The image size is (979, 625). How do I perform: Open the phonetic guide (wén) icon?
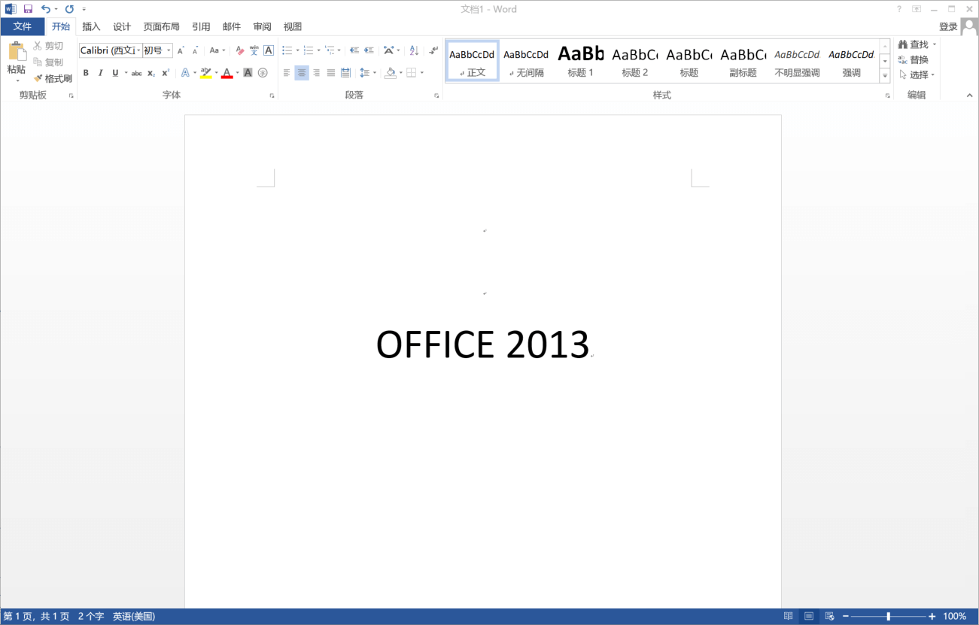254,50
